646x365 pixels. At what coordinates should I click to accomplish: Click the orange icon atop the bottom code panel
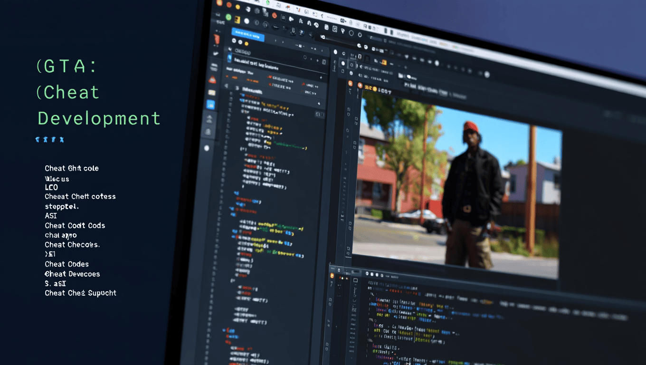pyautogui.click(x=332, y=276)
